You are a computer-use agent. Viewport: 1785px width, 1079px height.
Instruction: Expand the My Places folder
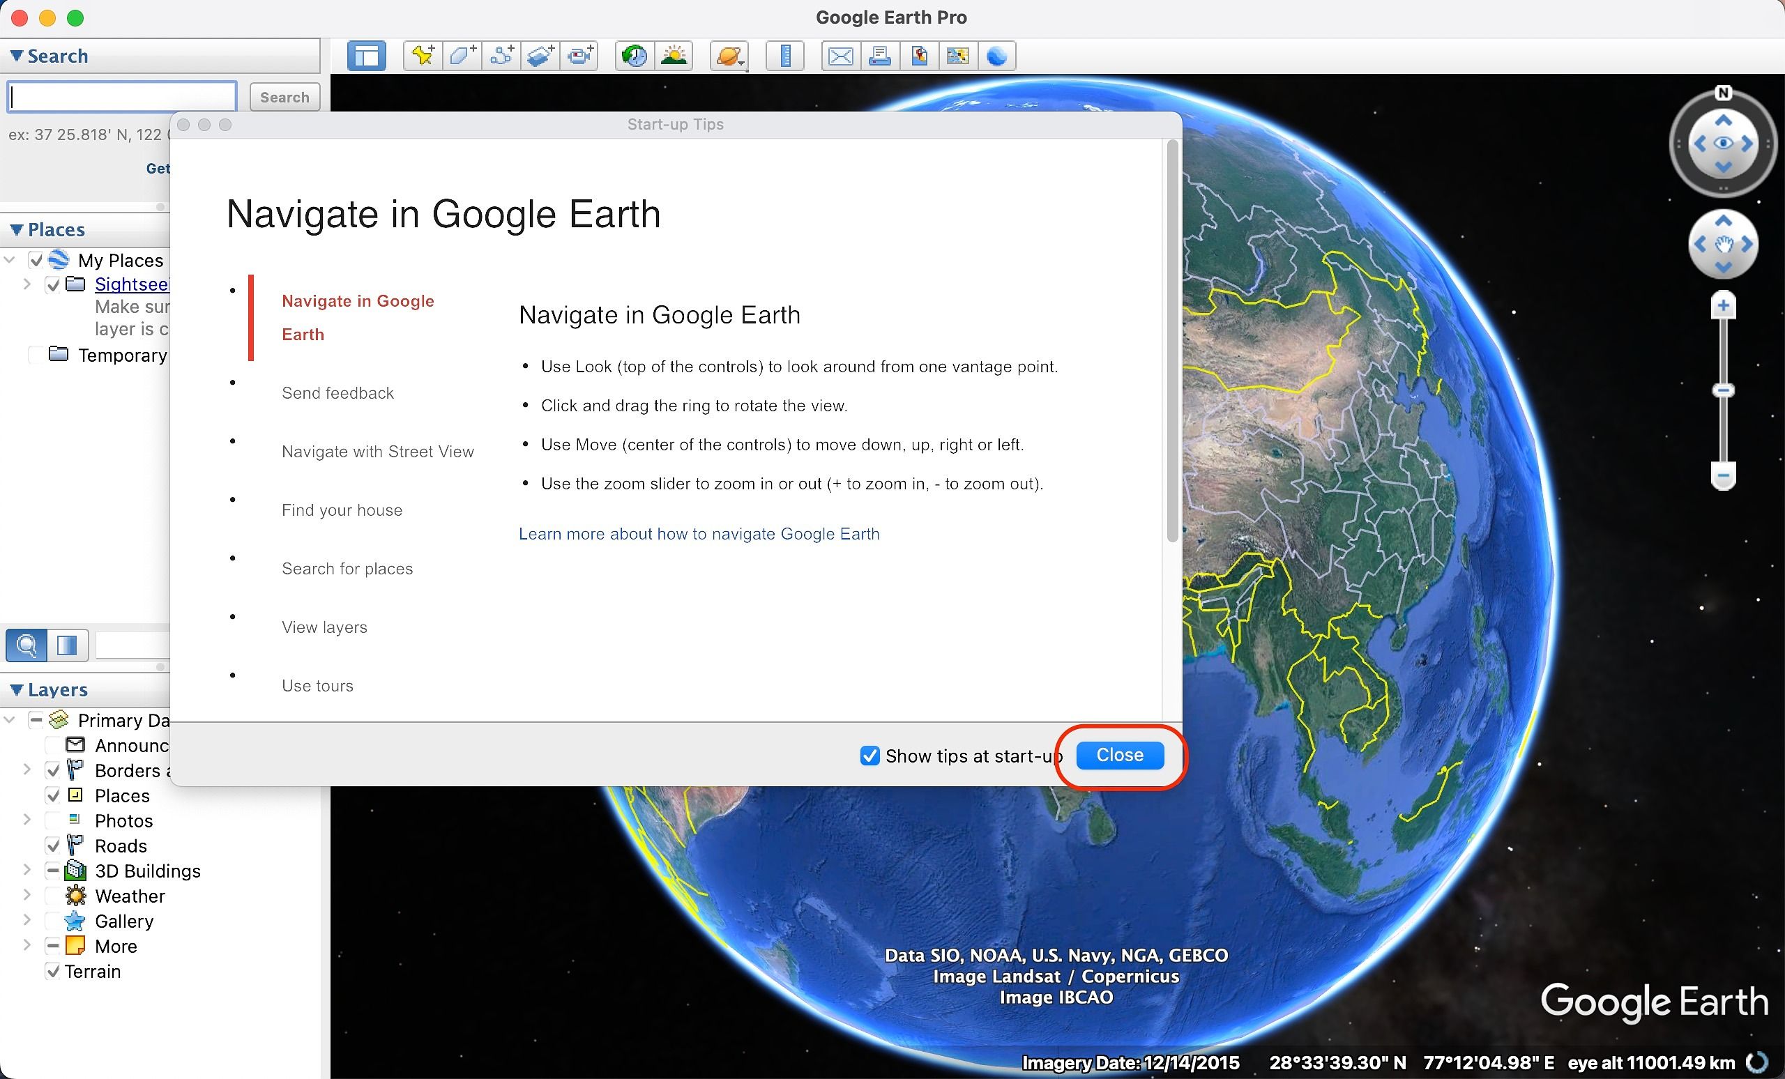14,260
